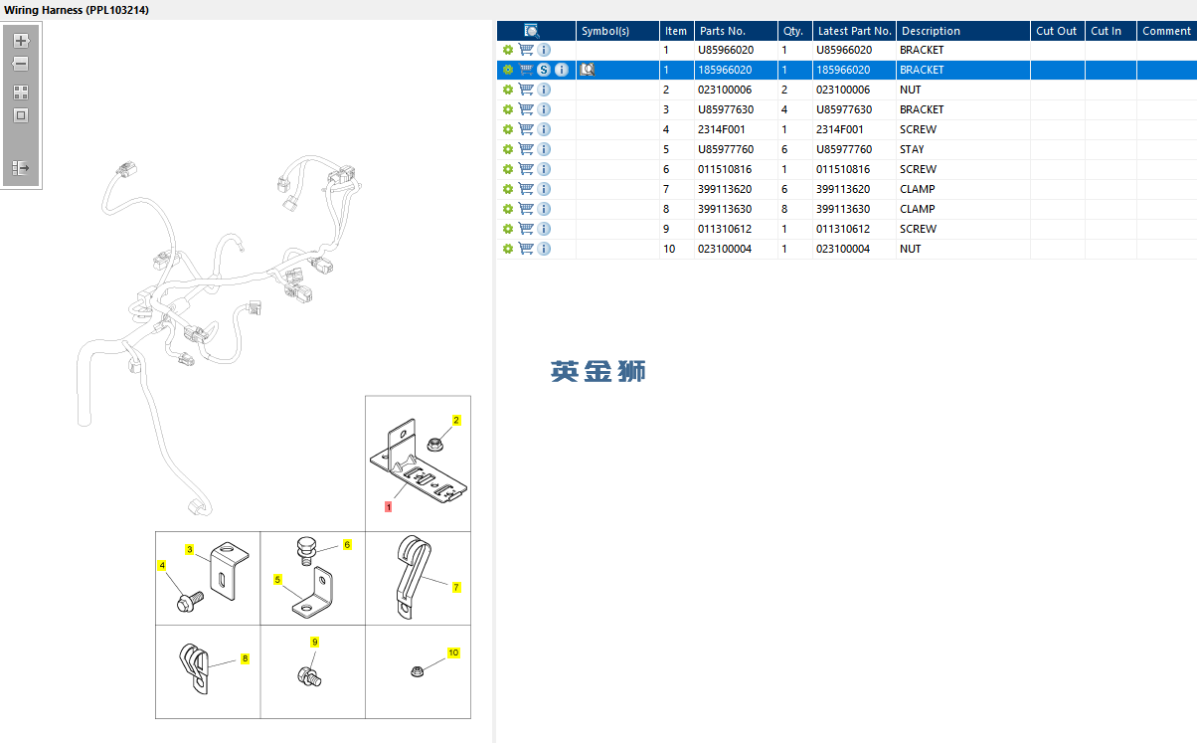Sort by the Item column header

point(676,31)
